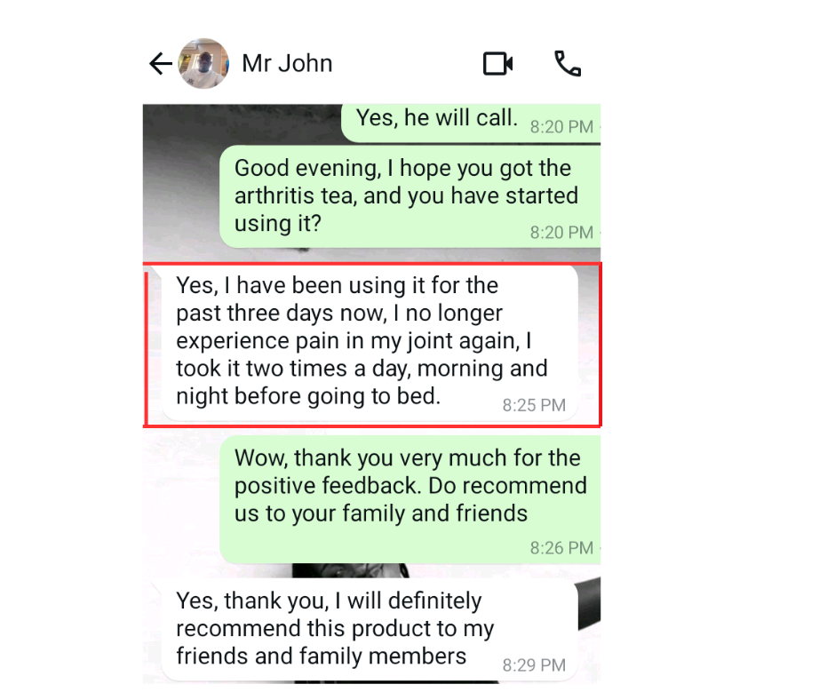835x700 pixels.
Task: Click the words "arthritis tea" in sent message
Action: [x=296, y=196]
